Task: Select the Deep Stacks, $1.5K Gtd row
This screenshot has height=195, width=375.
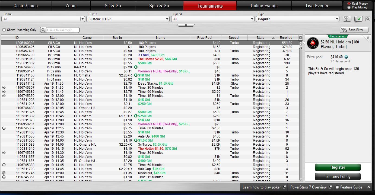Action: (x=150, y=84)
